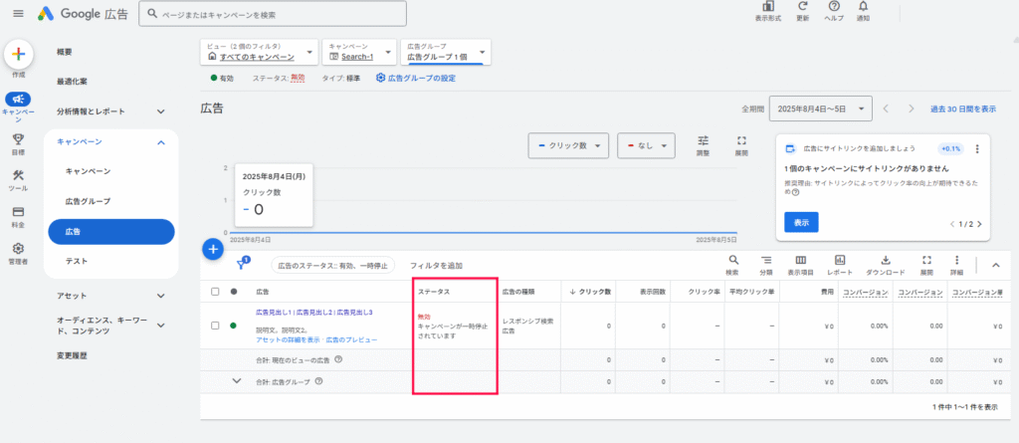Open the 広告見出し1 | 広告見出し2 | 広告見出し3 link
This screenshot has width=1019, height=443.
click(313, 313)
